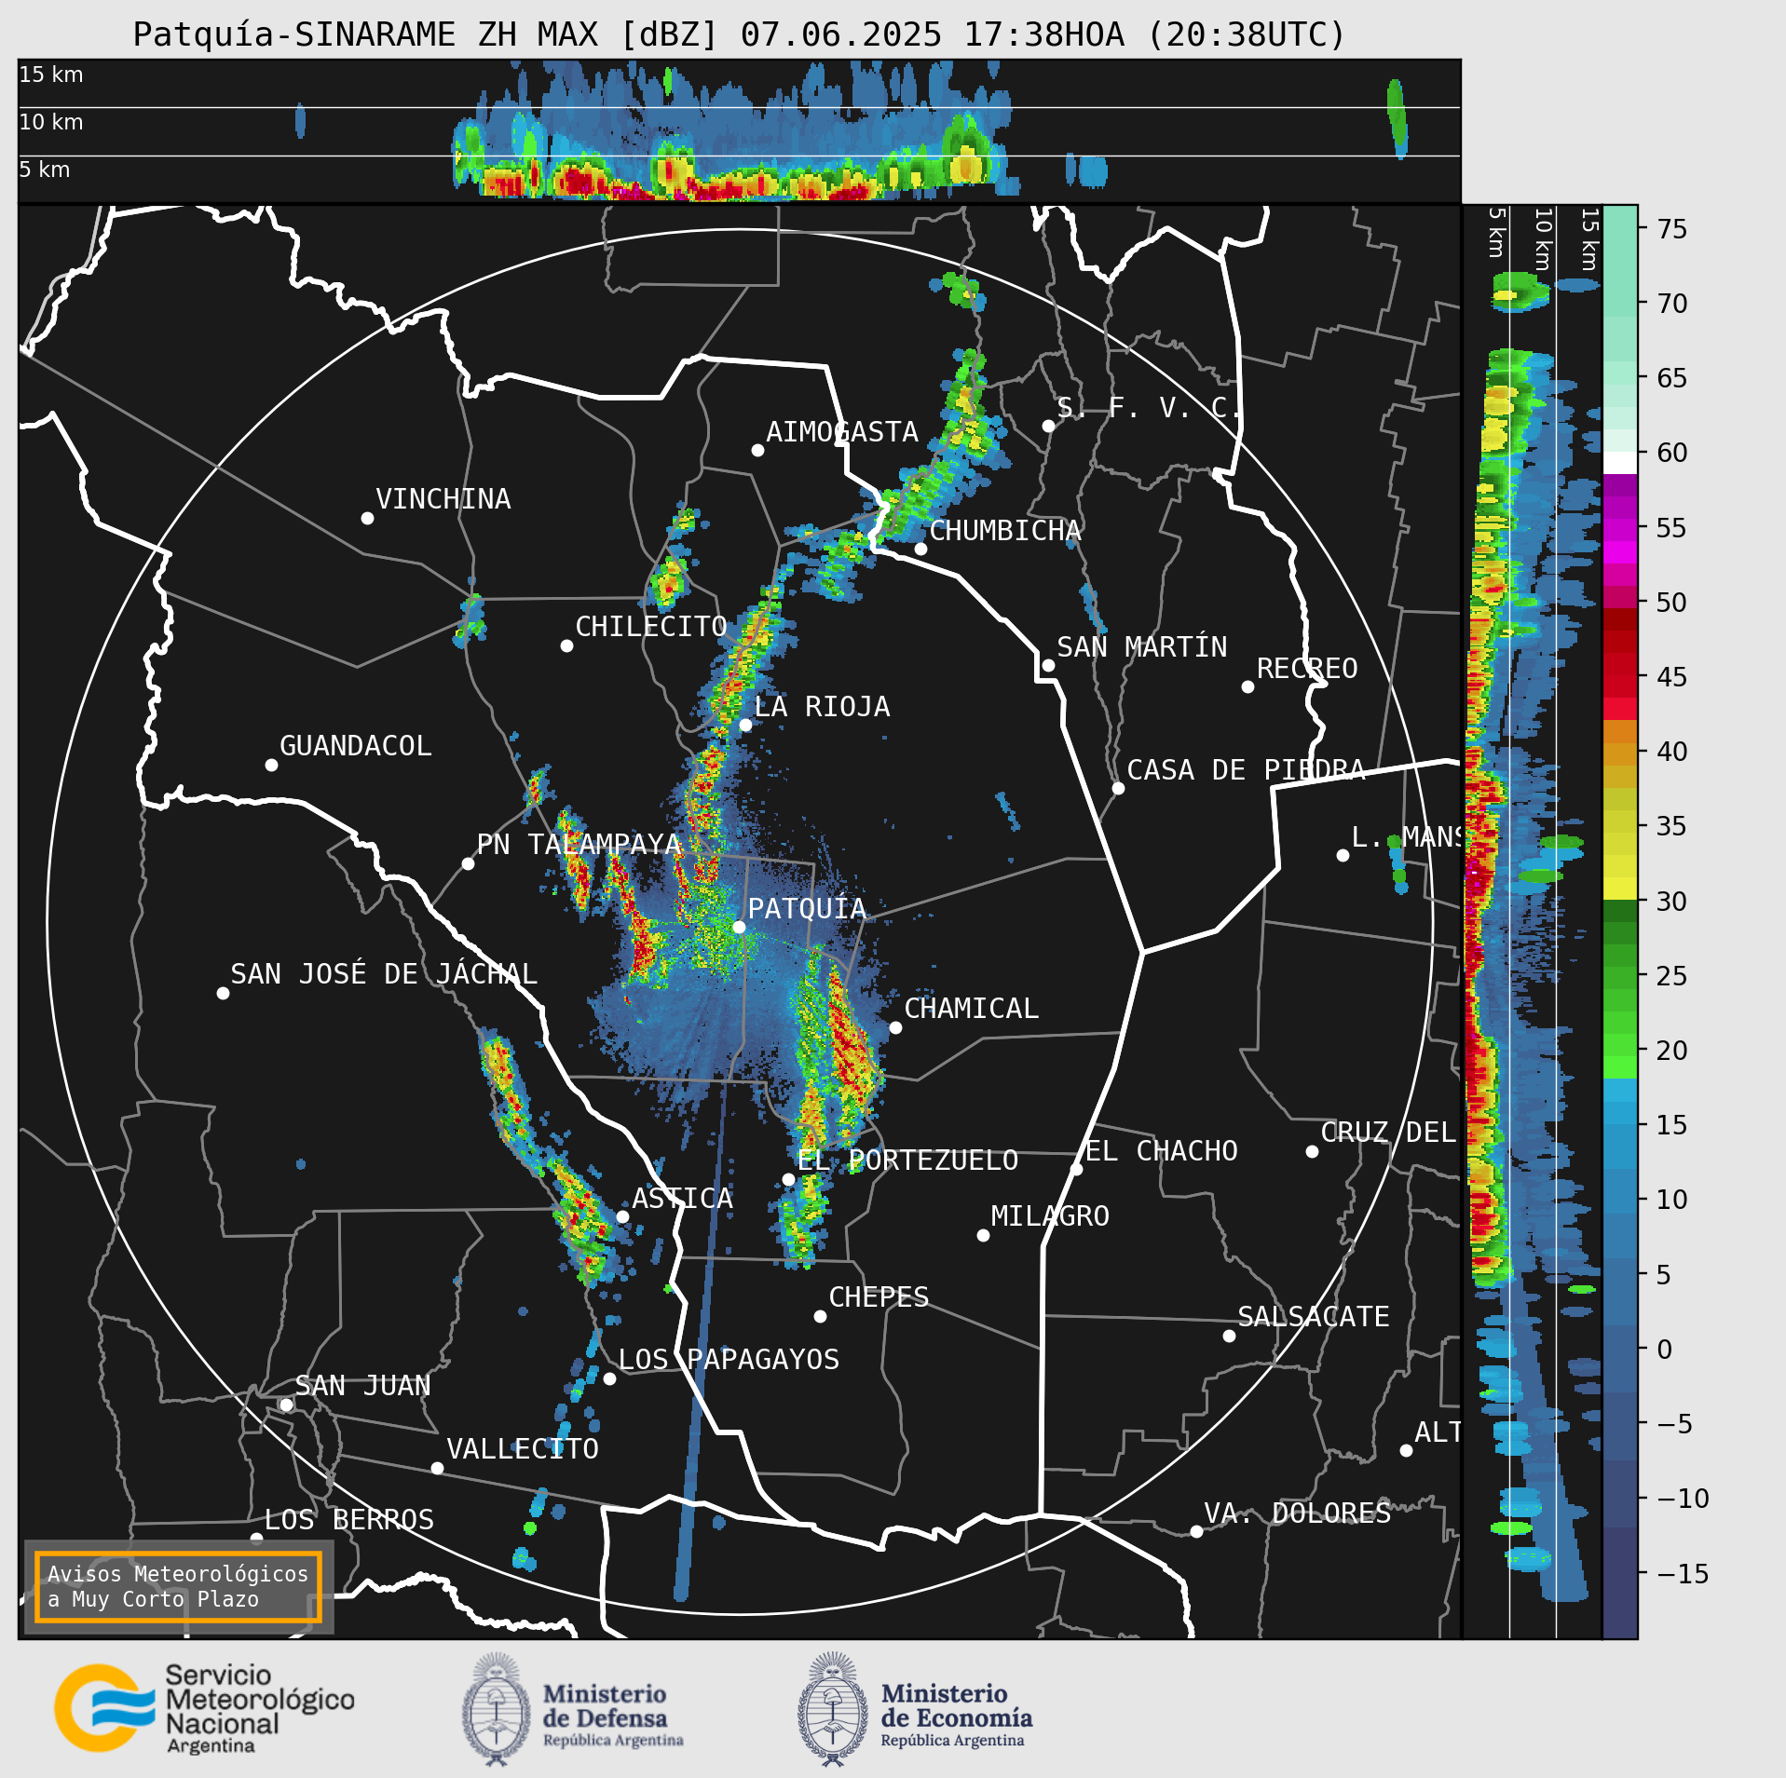Click the Ministerio de Defensa crest
This screenshot has width=1786, height=1778.
pyautogui.click(x=497, y=1709)
